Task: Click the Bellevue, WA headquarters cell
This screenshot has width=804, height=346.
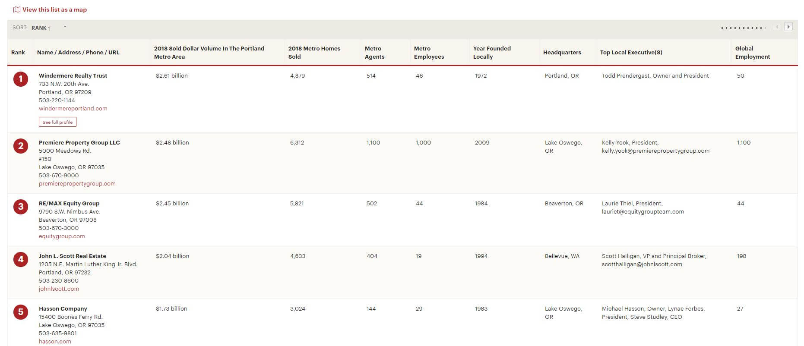Action: 562,256
